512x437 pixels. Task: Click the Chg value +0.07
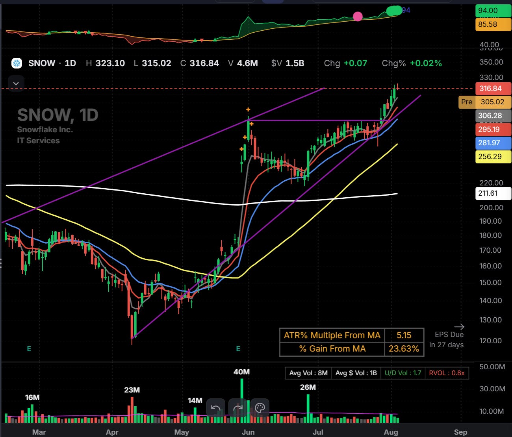coord(355,63)
